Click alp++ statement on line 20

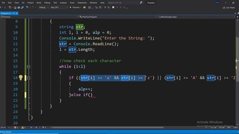click(86, 89)
